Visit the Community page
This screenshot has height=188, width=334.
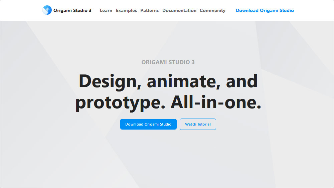212,10
